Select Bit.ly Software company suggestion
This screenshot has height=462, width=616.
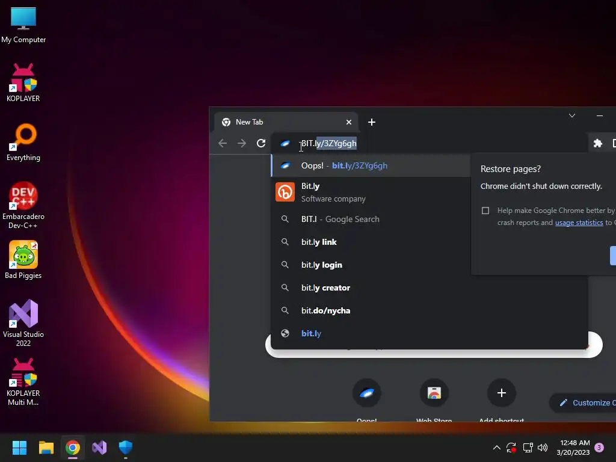[371, 192]
